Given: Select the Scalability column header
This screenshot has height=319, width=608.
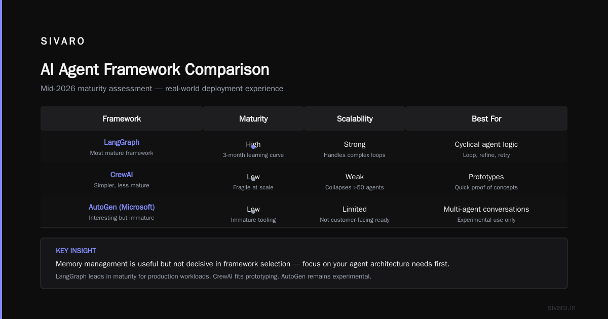Looking at the screenshot, I should (355, 118).
